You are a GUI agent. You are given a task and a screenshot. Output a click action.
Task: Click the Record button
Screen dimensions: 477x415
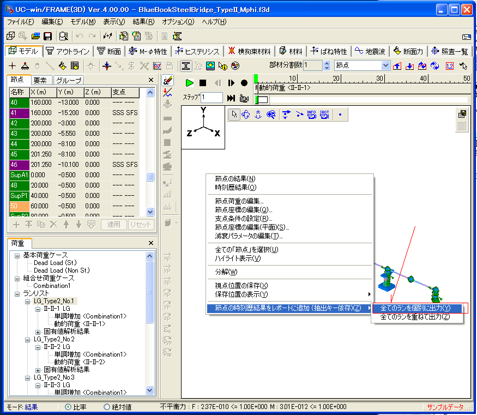(244, 83)
